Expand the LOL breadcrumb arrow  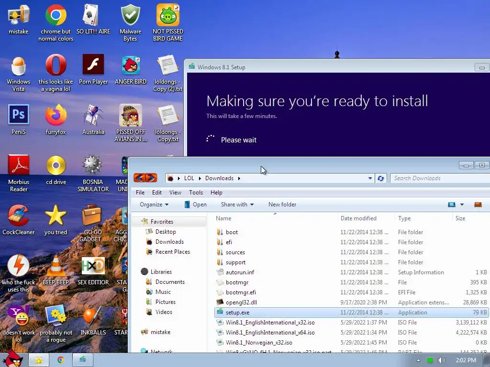tap(200, 178)
